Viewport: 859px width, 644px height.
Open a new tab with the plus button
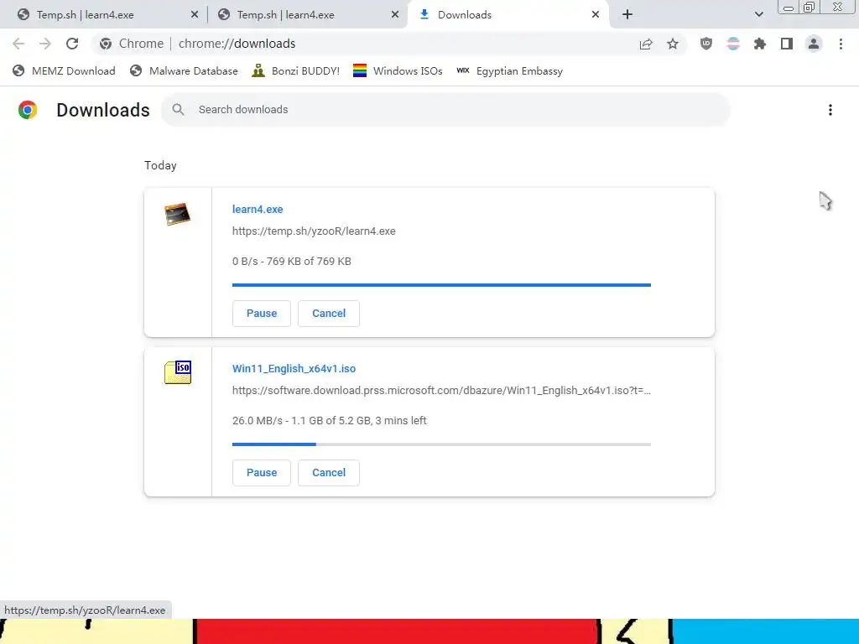627,15
